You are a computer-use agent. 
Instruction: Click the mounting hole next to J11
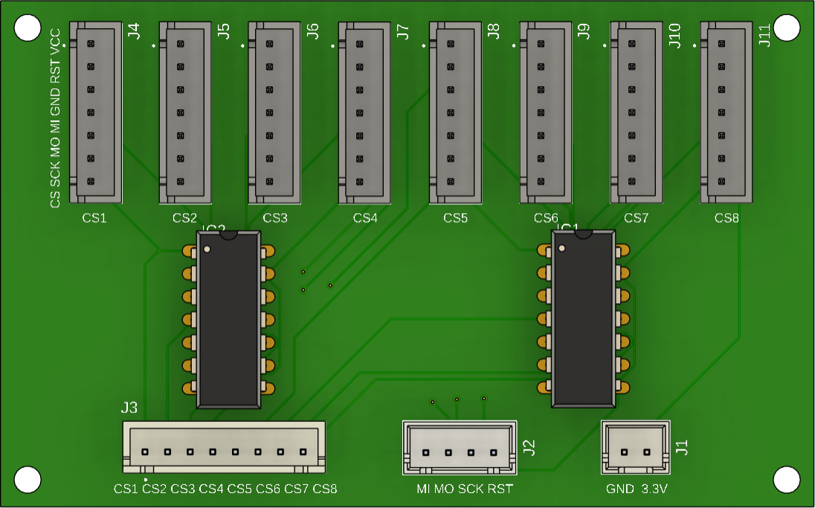pos(787,27)
